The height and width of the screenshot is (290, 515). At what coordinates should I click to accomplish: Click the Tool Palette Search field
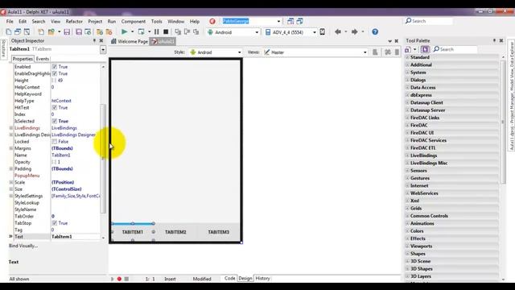455,49
